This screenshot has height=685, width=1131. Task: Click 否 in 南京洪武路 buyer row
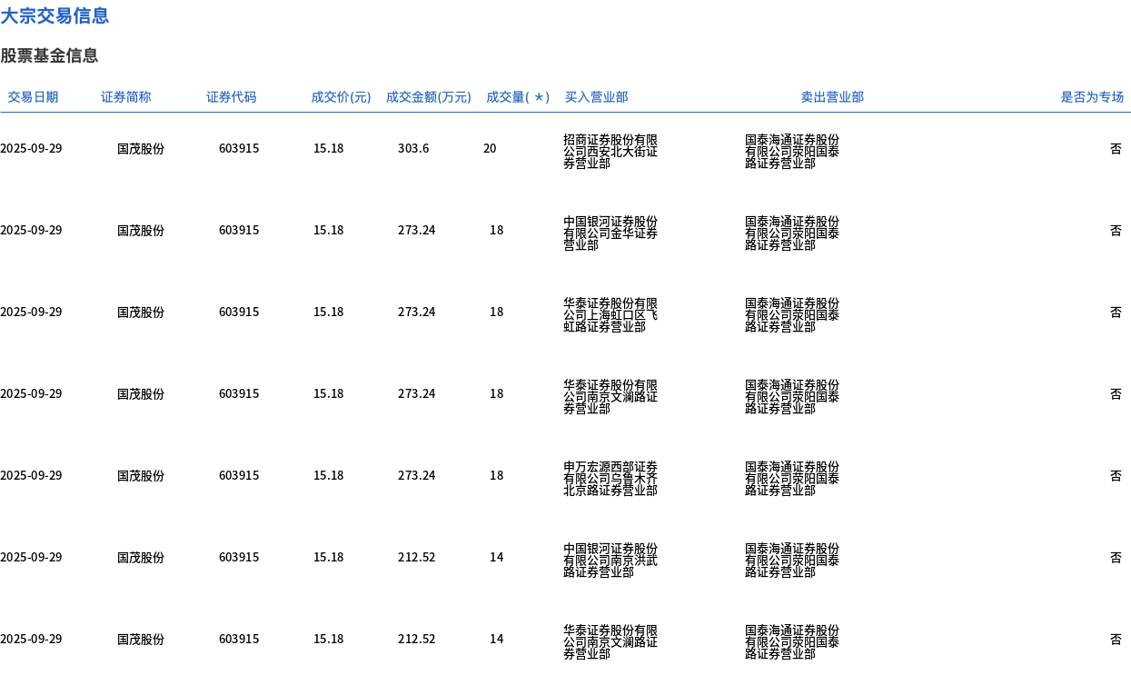(x=1116, y=557)
